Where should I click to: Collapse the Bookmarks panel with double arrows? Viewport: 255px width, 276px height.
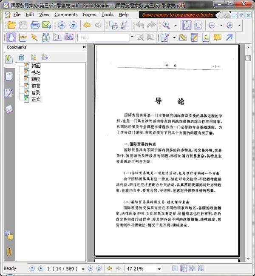pyautogui.click(x=84, y=47)
